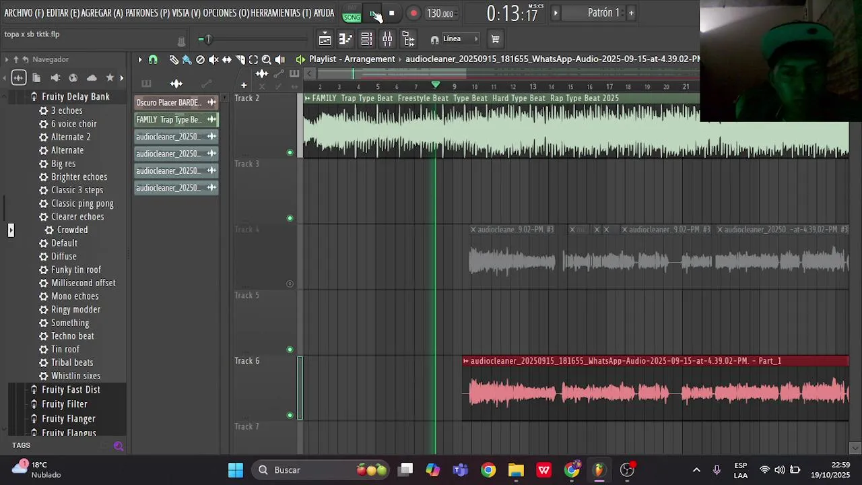This screenshot has width=862, height=485.
Task: Expand the Fruity Fast Dist folder
Action: coord(71,390)
